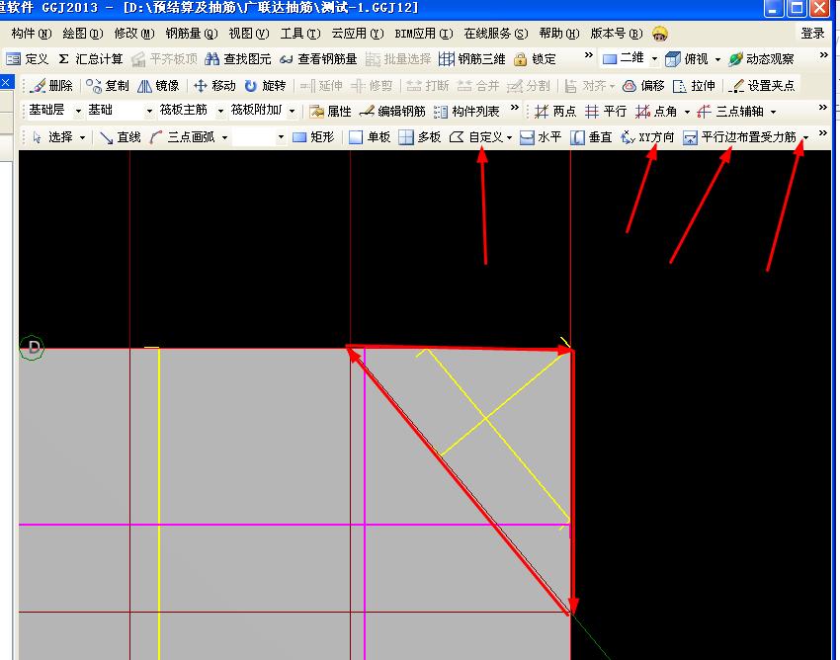This screenshot has width=840, height=660.
Task: Expand 俯视 view direction dropdown
Action: click(x=717, y=59)
